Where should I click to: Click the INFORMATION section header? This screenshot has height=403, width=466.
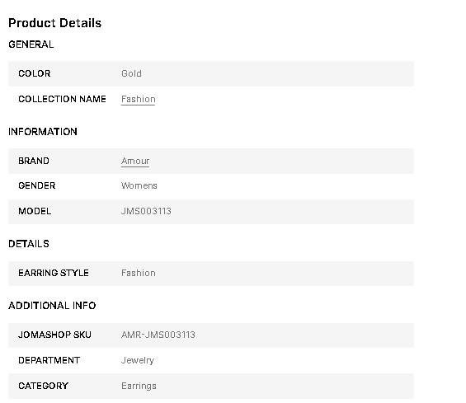click(x=43, y=132)
